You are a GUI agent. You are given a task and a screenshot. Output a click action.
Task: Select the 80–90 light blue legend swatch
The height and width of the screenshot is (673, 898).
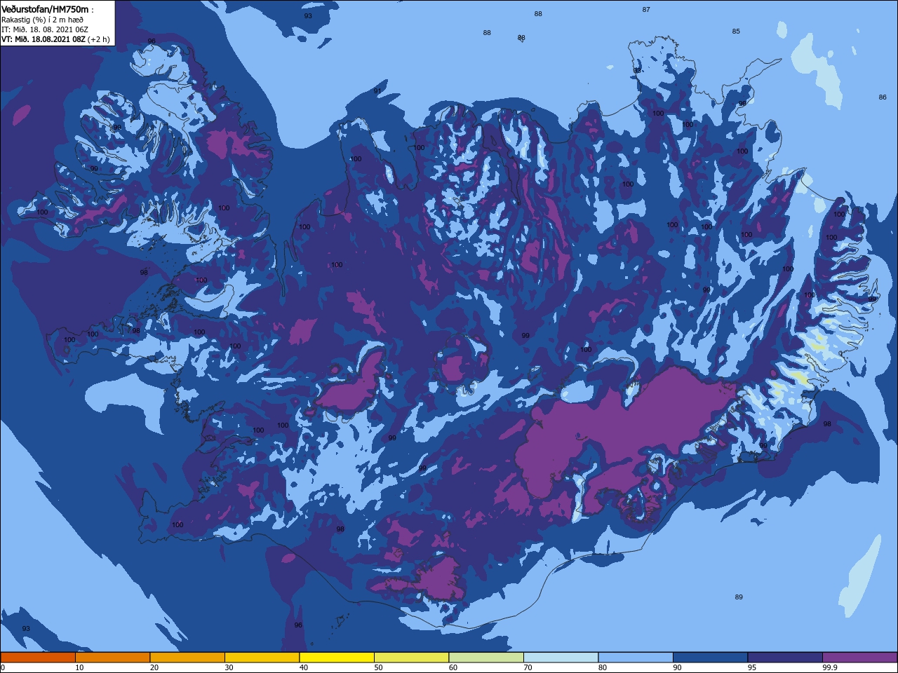click(636, 658)
